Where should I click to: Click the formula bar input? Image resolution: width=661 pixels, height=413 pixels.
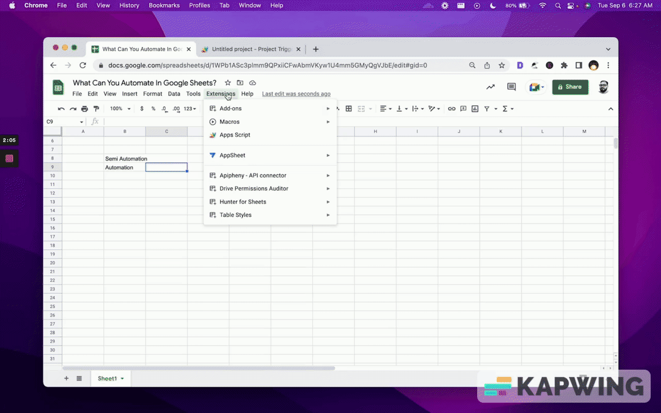[x=356, y=122]
